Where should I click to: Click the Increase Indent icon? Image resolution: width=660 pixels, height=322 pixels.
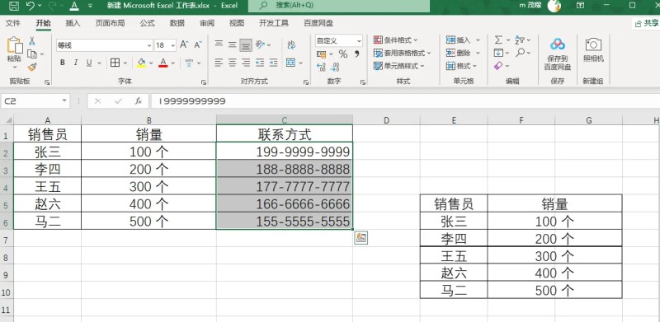tap(274, 63)
